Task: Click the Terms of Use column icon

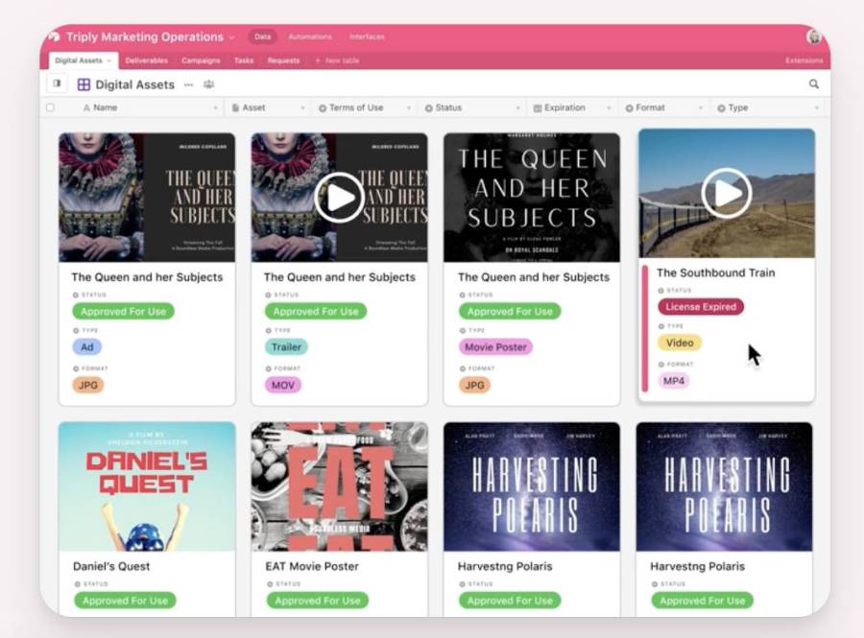Action: (x=323, y=108)
